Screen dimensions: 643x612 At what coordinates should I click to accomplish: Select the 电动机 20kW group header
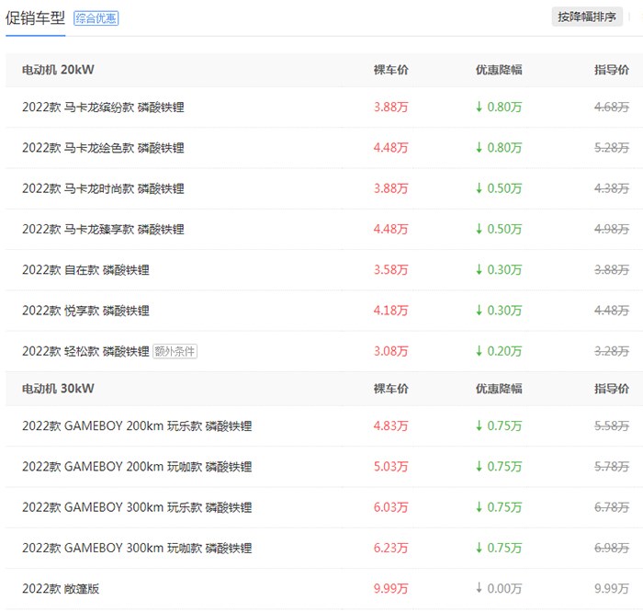[58, 70]
